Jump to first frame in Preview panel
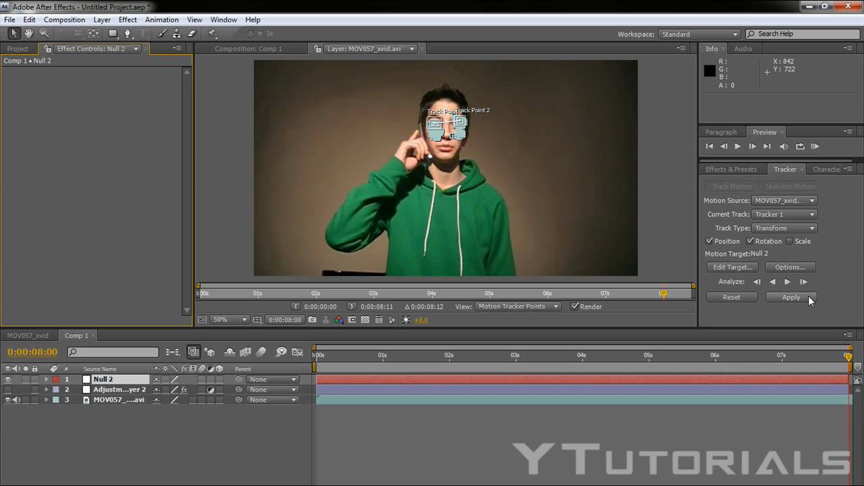864x486 pixels. click(x=709, y=146)
